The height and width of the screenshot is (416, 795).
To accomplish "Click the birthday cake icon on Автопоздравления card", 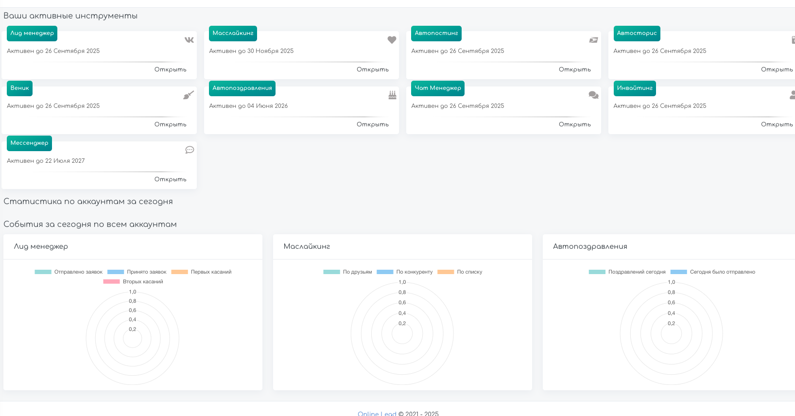I will tap(392, 95).
